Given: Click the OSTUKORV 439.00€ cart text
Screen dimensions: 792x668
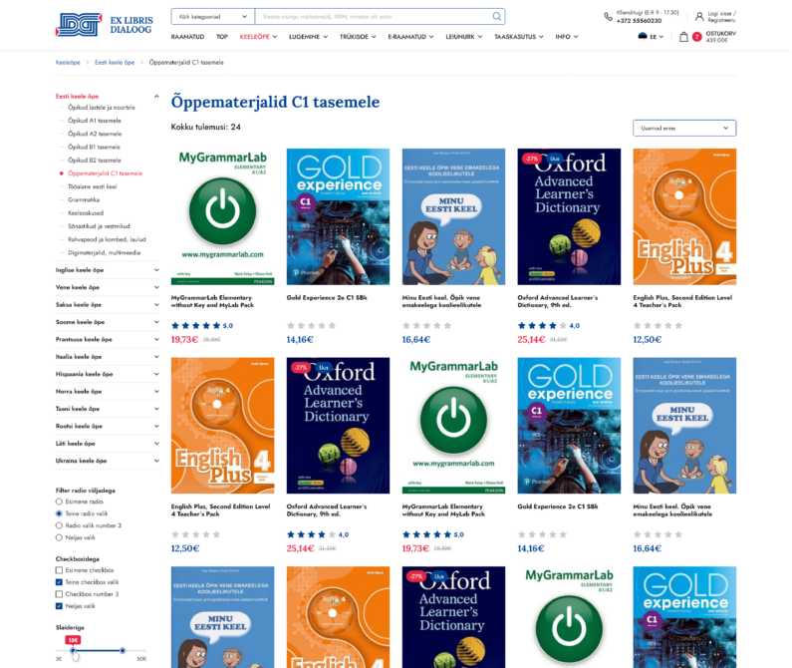Looking at the screenshot, I should [x=721, y=37].
